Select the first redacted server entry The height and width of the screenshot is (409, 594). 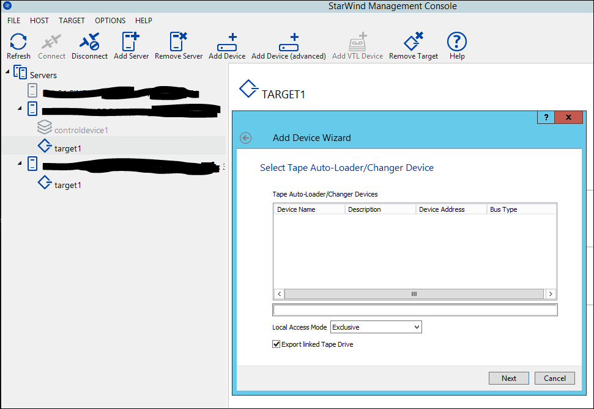(x=121, y=92)
